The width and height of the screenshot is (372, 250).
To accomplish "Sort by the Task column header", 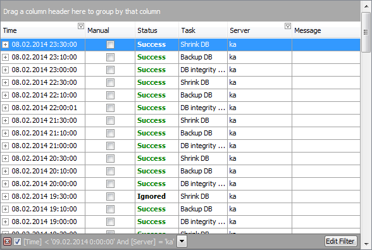I will (203, 30).
